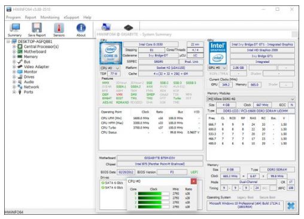This screenshot has height=219, width=304.
Task: Collapse the DESKTOP-AGFQ881 tree root
Action: click(8, 41)
